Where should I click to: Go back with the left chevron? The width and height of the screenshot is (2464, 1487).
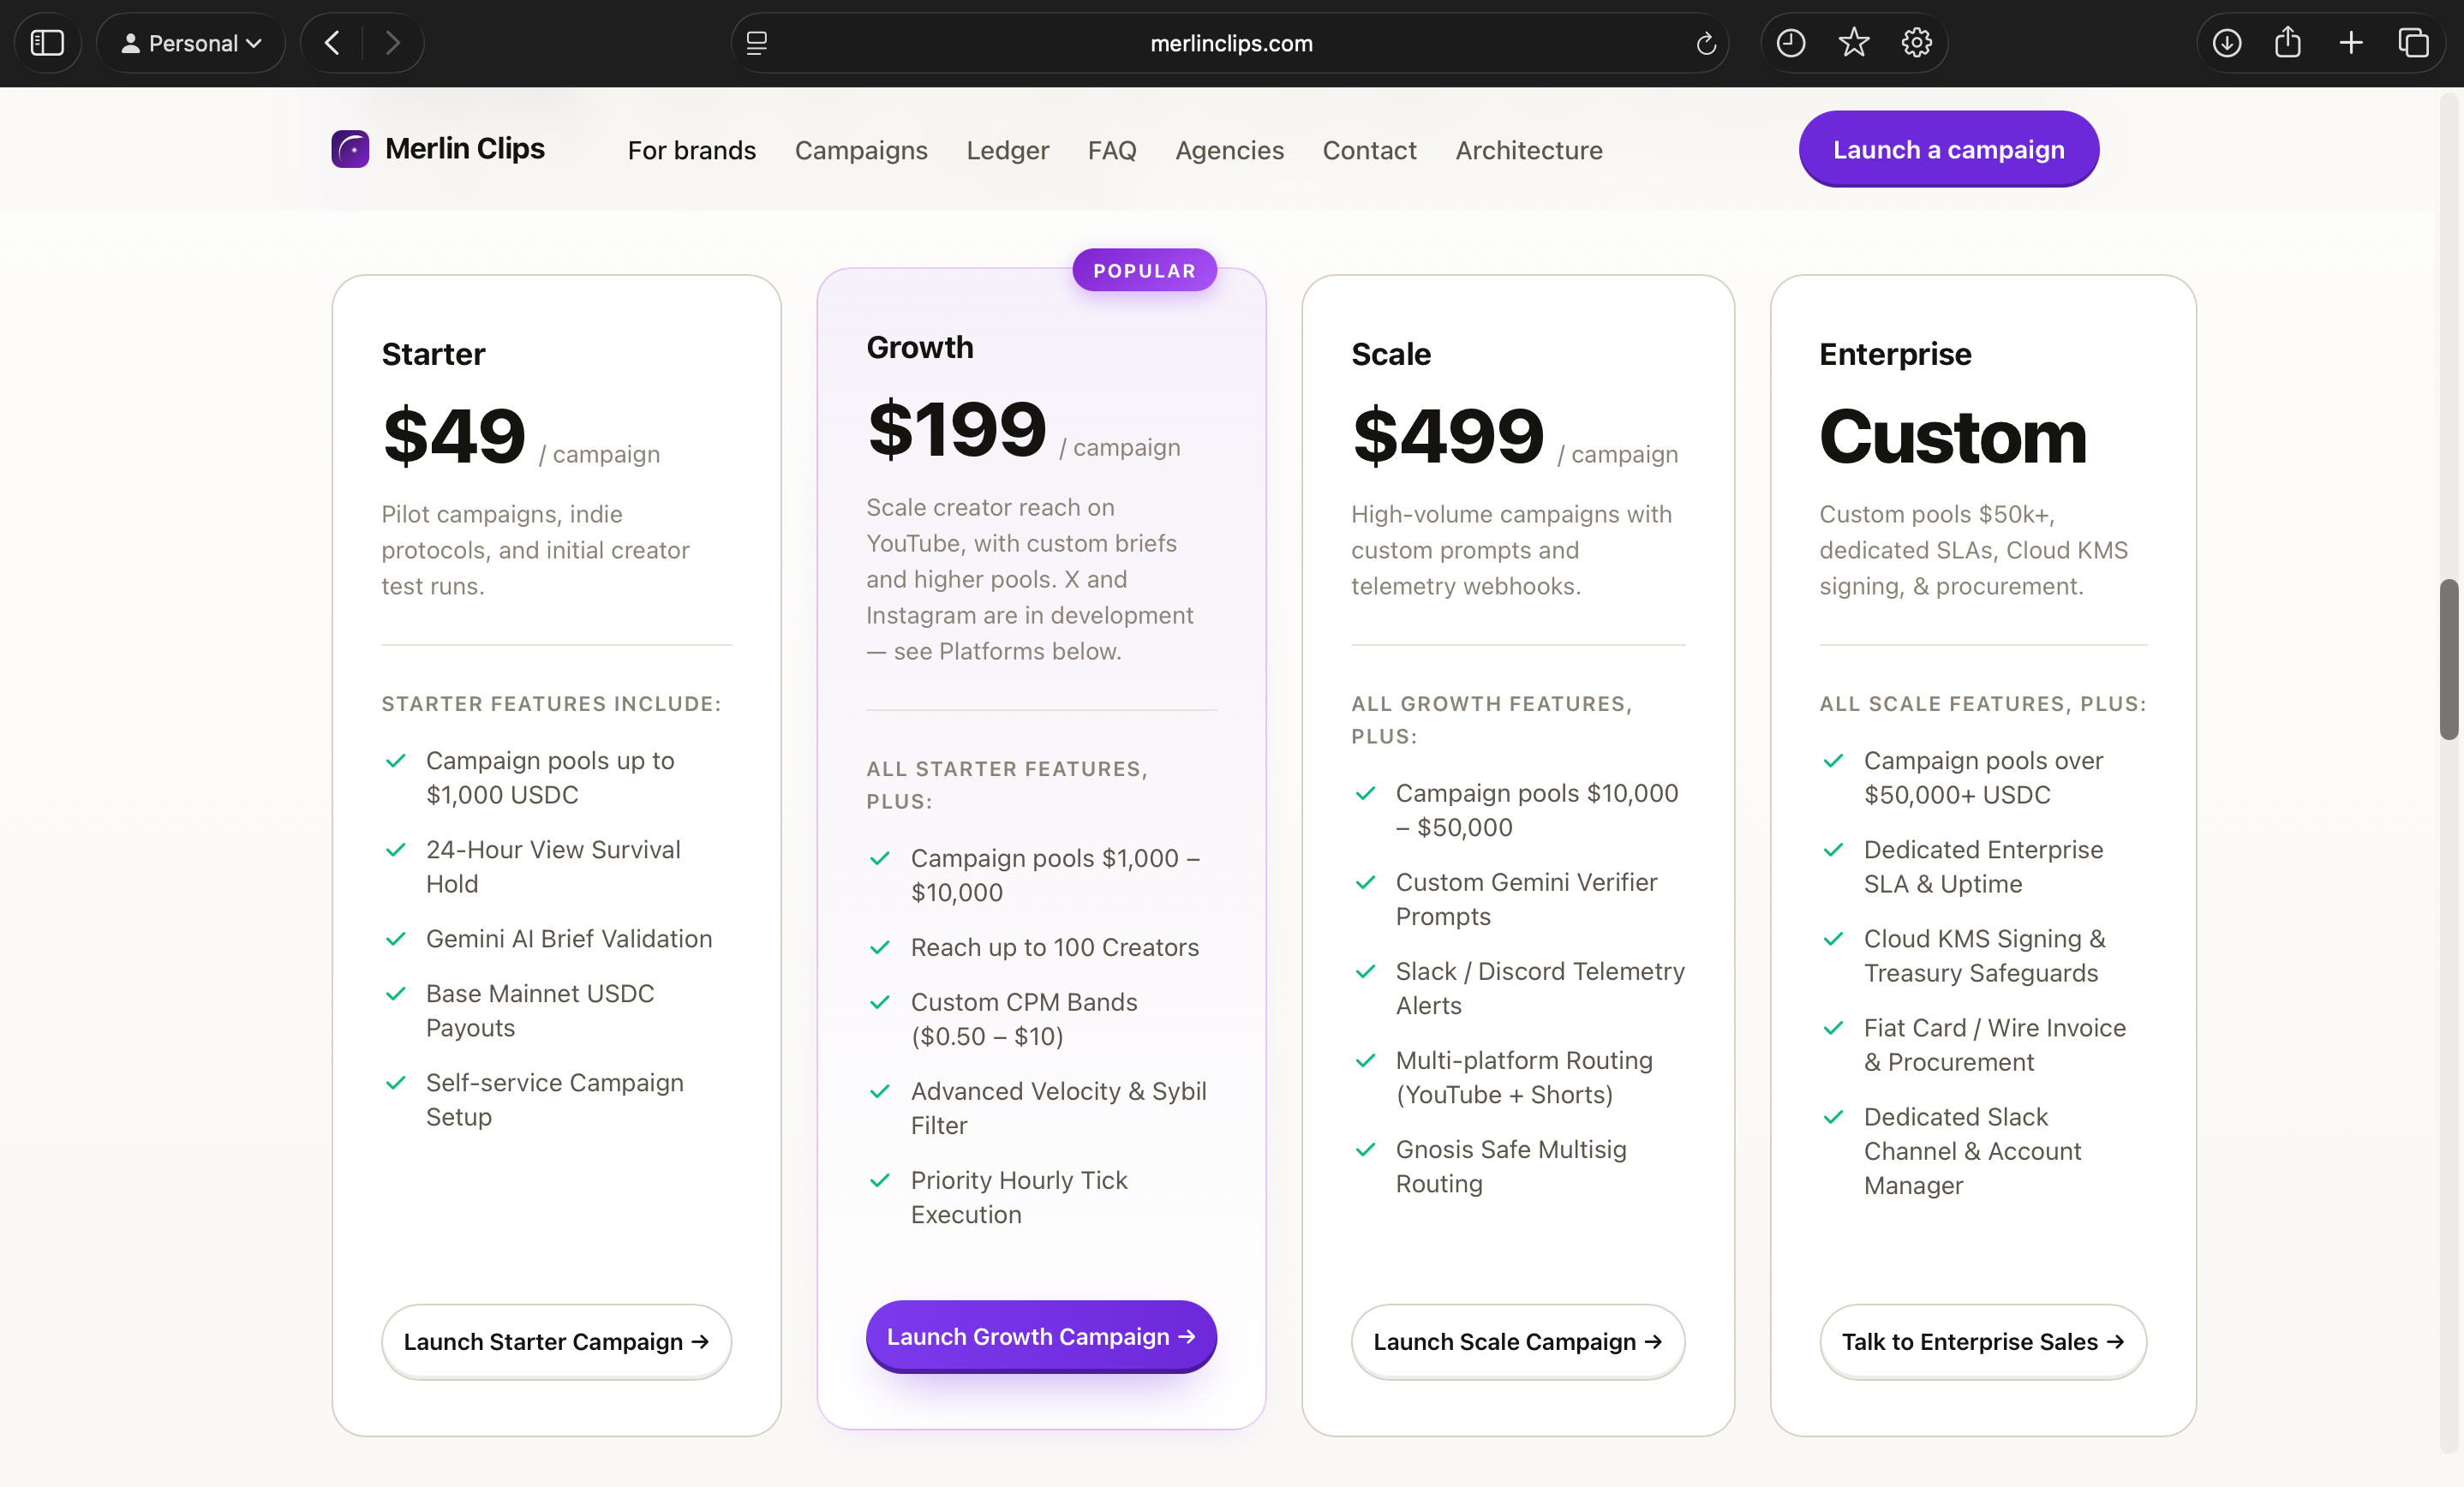click(x=333, y=43)
